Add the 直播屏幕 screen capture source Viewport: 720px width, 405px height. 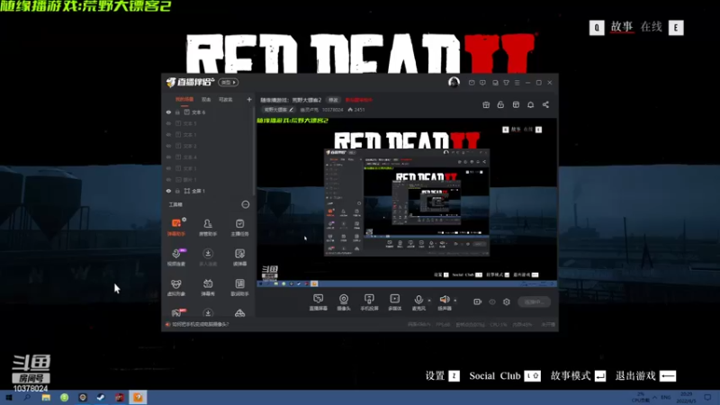coord(319,302)
